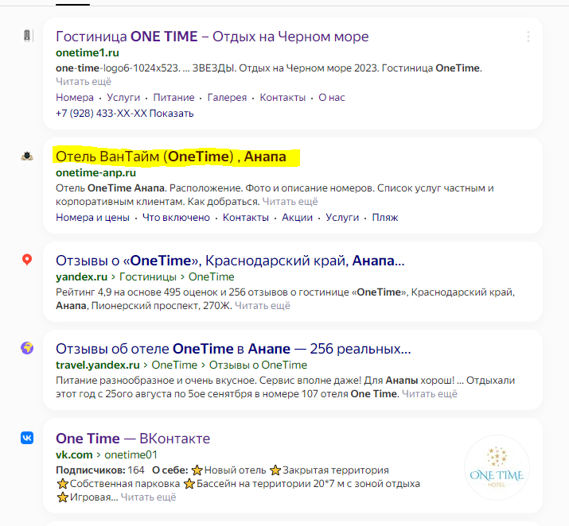This screenshot has height=526, width=569.
Task: Click the travel.yandex.ru domain breadcrumb
Action: pos(98,365)
